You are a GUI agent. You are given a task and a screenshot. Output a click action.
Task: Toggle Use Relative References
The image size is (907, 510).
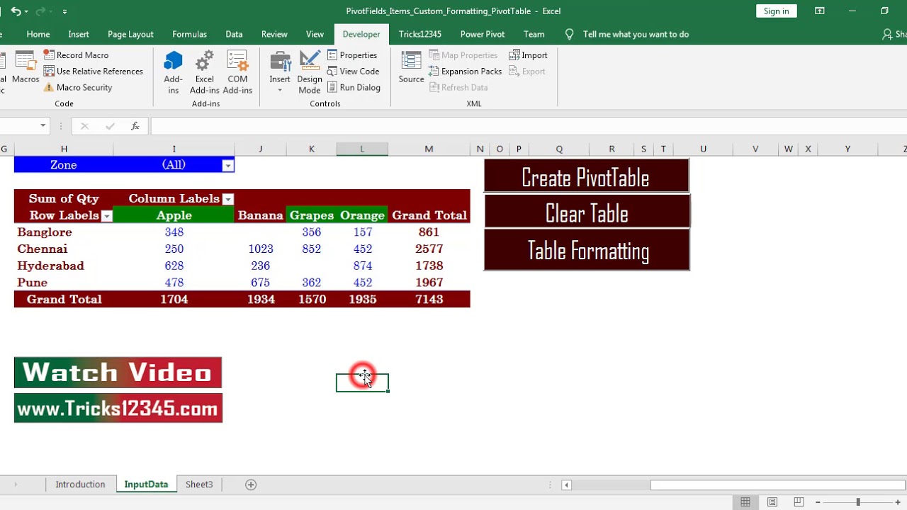click(93, 71)
